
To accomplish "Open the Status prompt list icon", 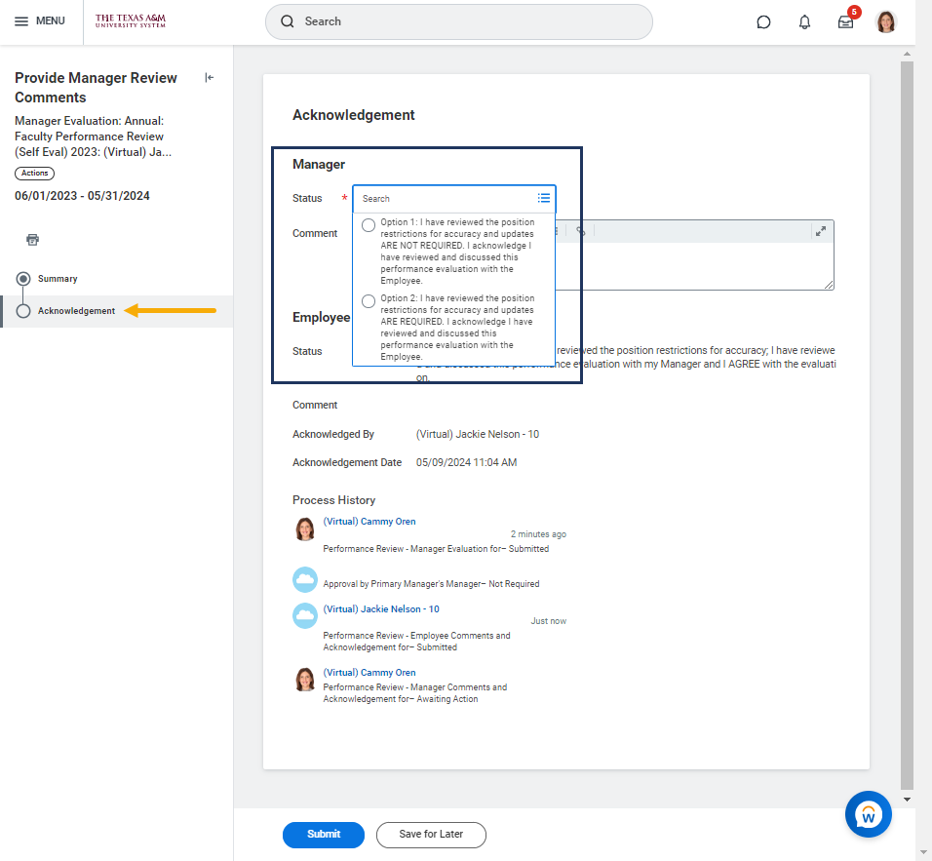I will tap(544, 198).
